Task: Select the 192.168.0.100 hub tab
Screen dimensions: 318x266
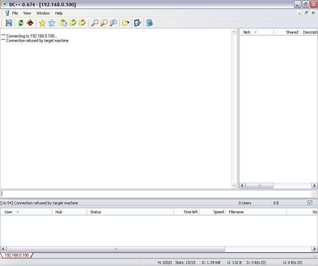Action: (17, 255)
